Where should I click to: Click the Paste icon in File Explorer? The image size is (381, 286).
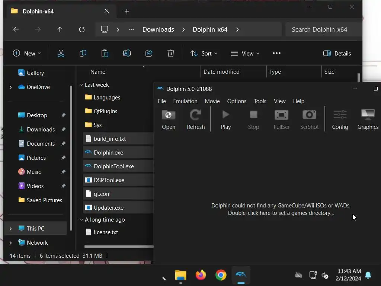click(105, 53)
